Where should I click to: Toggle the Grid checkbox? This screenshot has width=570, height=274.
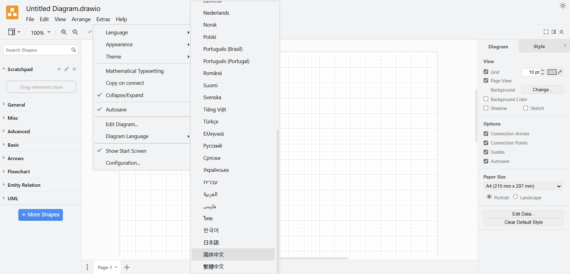click(486, 72)
